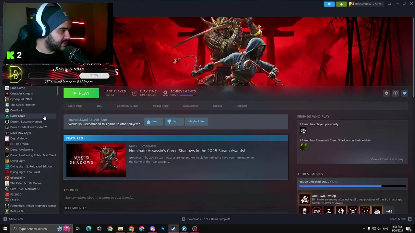Click the Euro Truck Simulator 2 icon

point(7,189)
